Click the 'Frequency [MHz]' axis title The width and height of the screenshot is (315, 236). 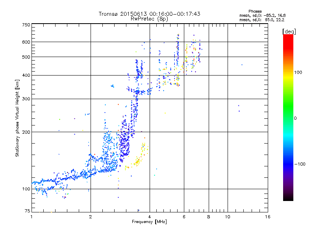coord(149,222)
